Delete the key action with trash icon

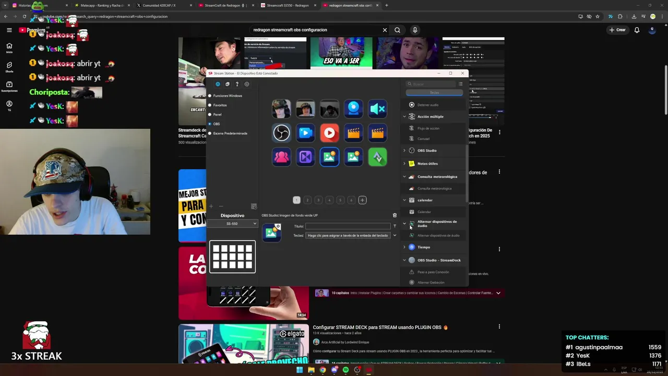pyautogui.click(x=395, y=215)
